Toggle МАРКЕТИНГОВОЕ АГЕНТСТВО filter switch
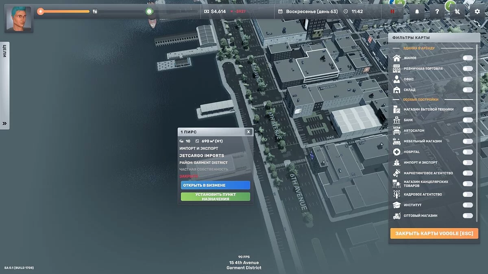The image size is (488, 274). point(468,173)
